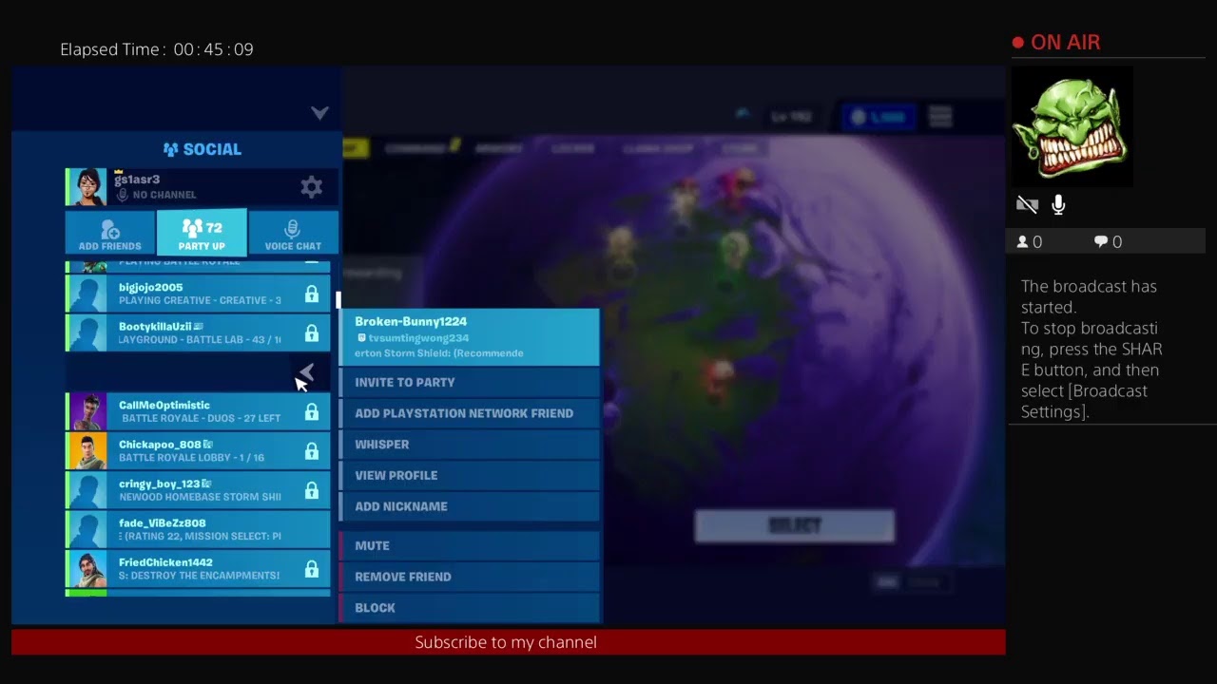Click Chickapoo_808 avatar thumbnail

(88, 450)
